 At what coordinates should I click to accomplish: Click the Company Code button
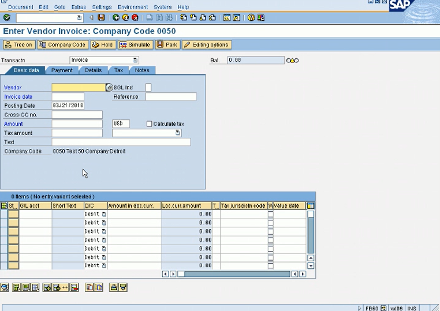(x=63, y=44)
